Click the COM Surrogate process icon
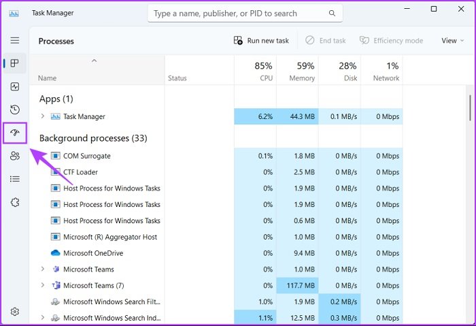The height and width of the screenshot is (326, 476). (55, 156)
